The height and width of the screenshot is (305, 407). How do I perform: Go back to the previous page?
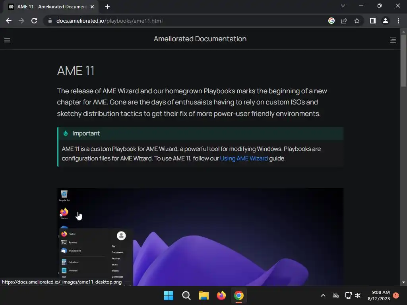tap(9, 21)
